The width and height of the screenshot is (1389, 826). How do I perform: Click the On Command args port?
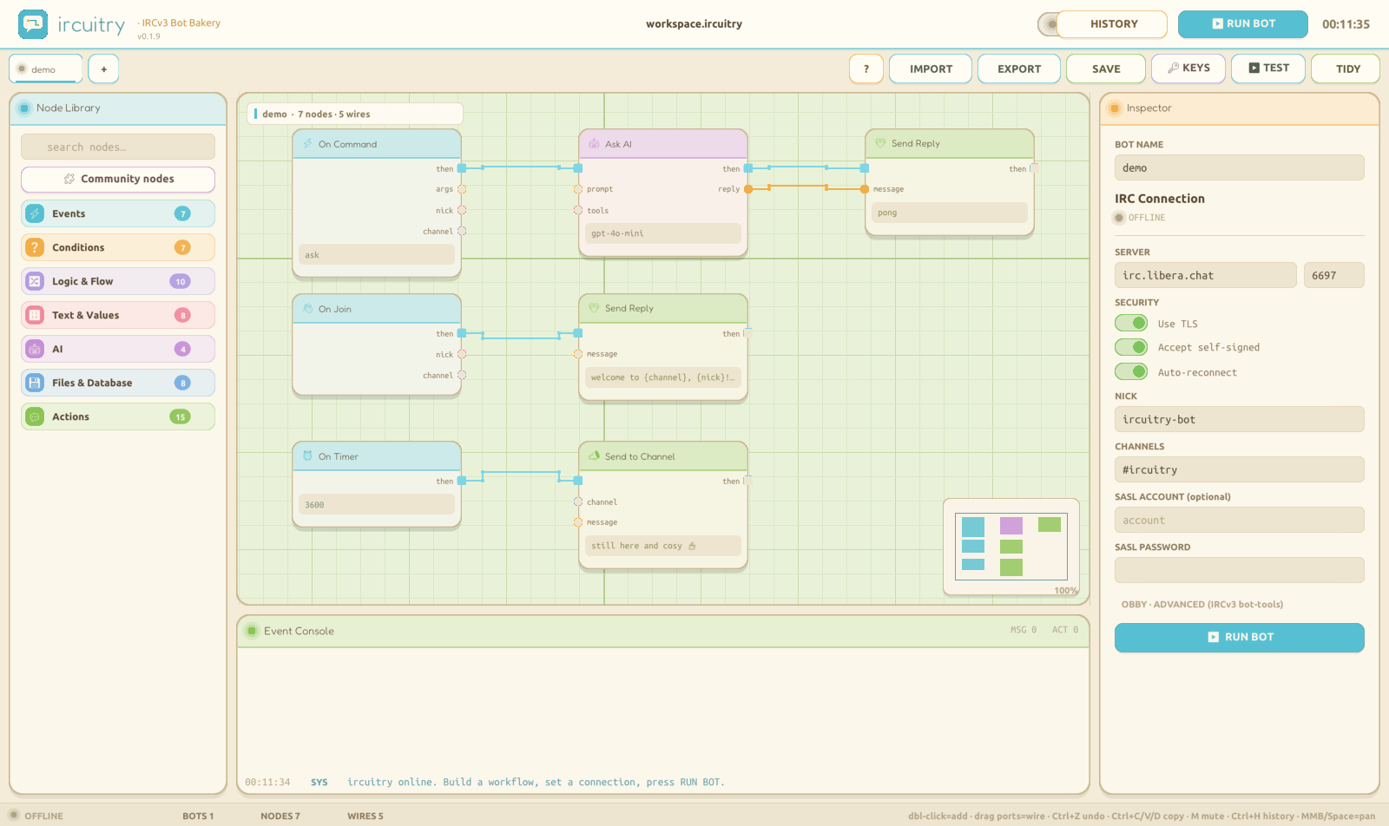(462, 189)
